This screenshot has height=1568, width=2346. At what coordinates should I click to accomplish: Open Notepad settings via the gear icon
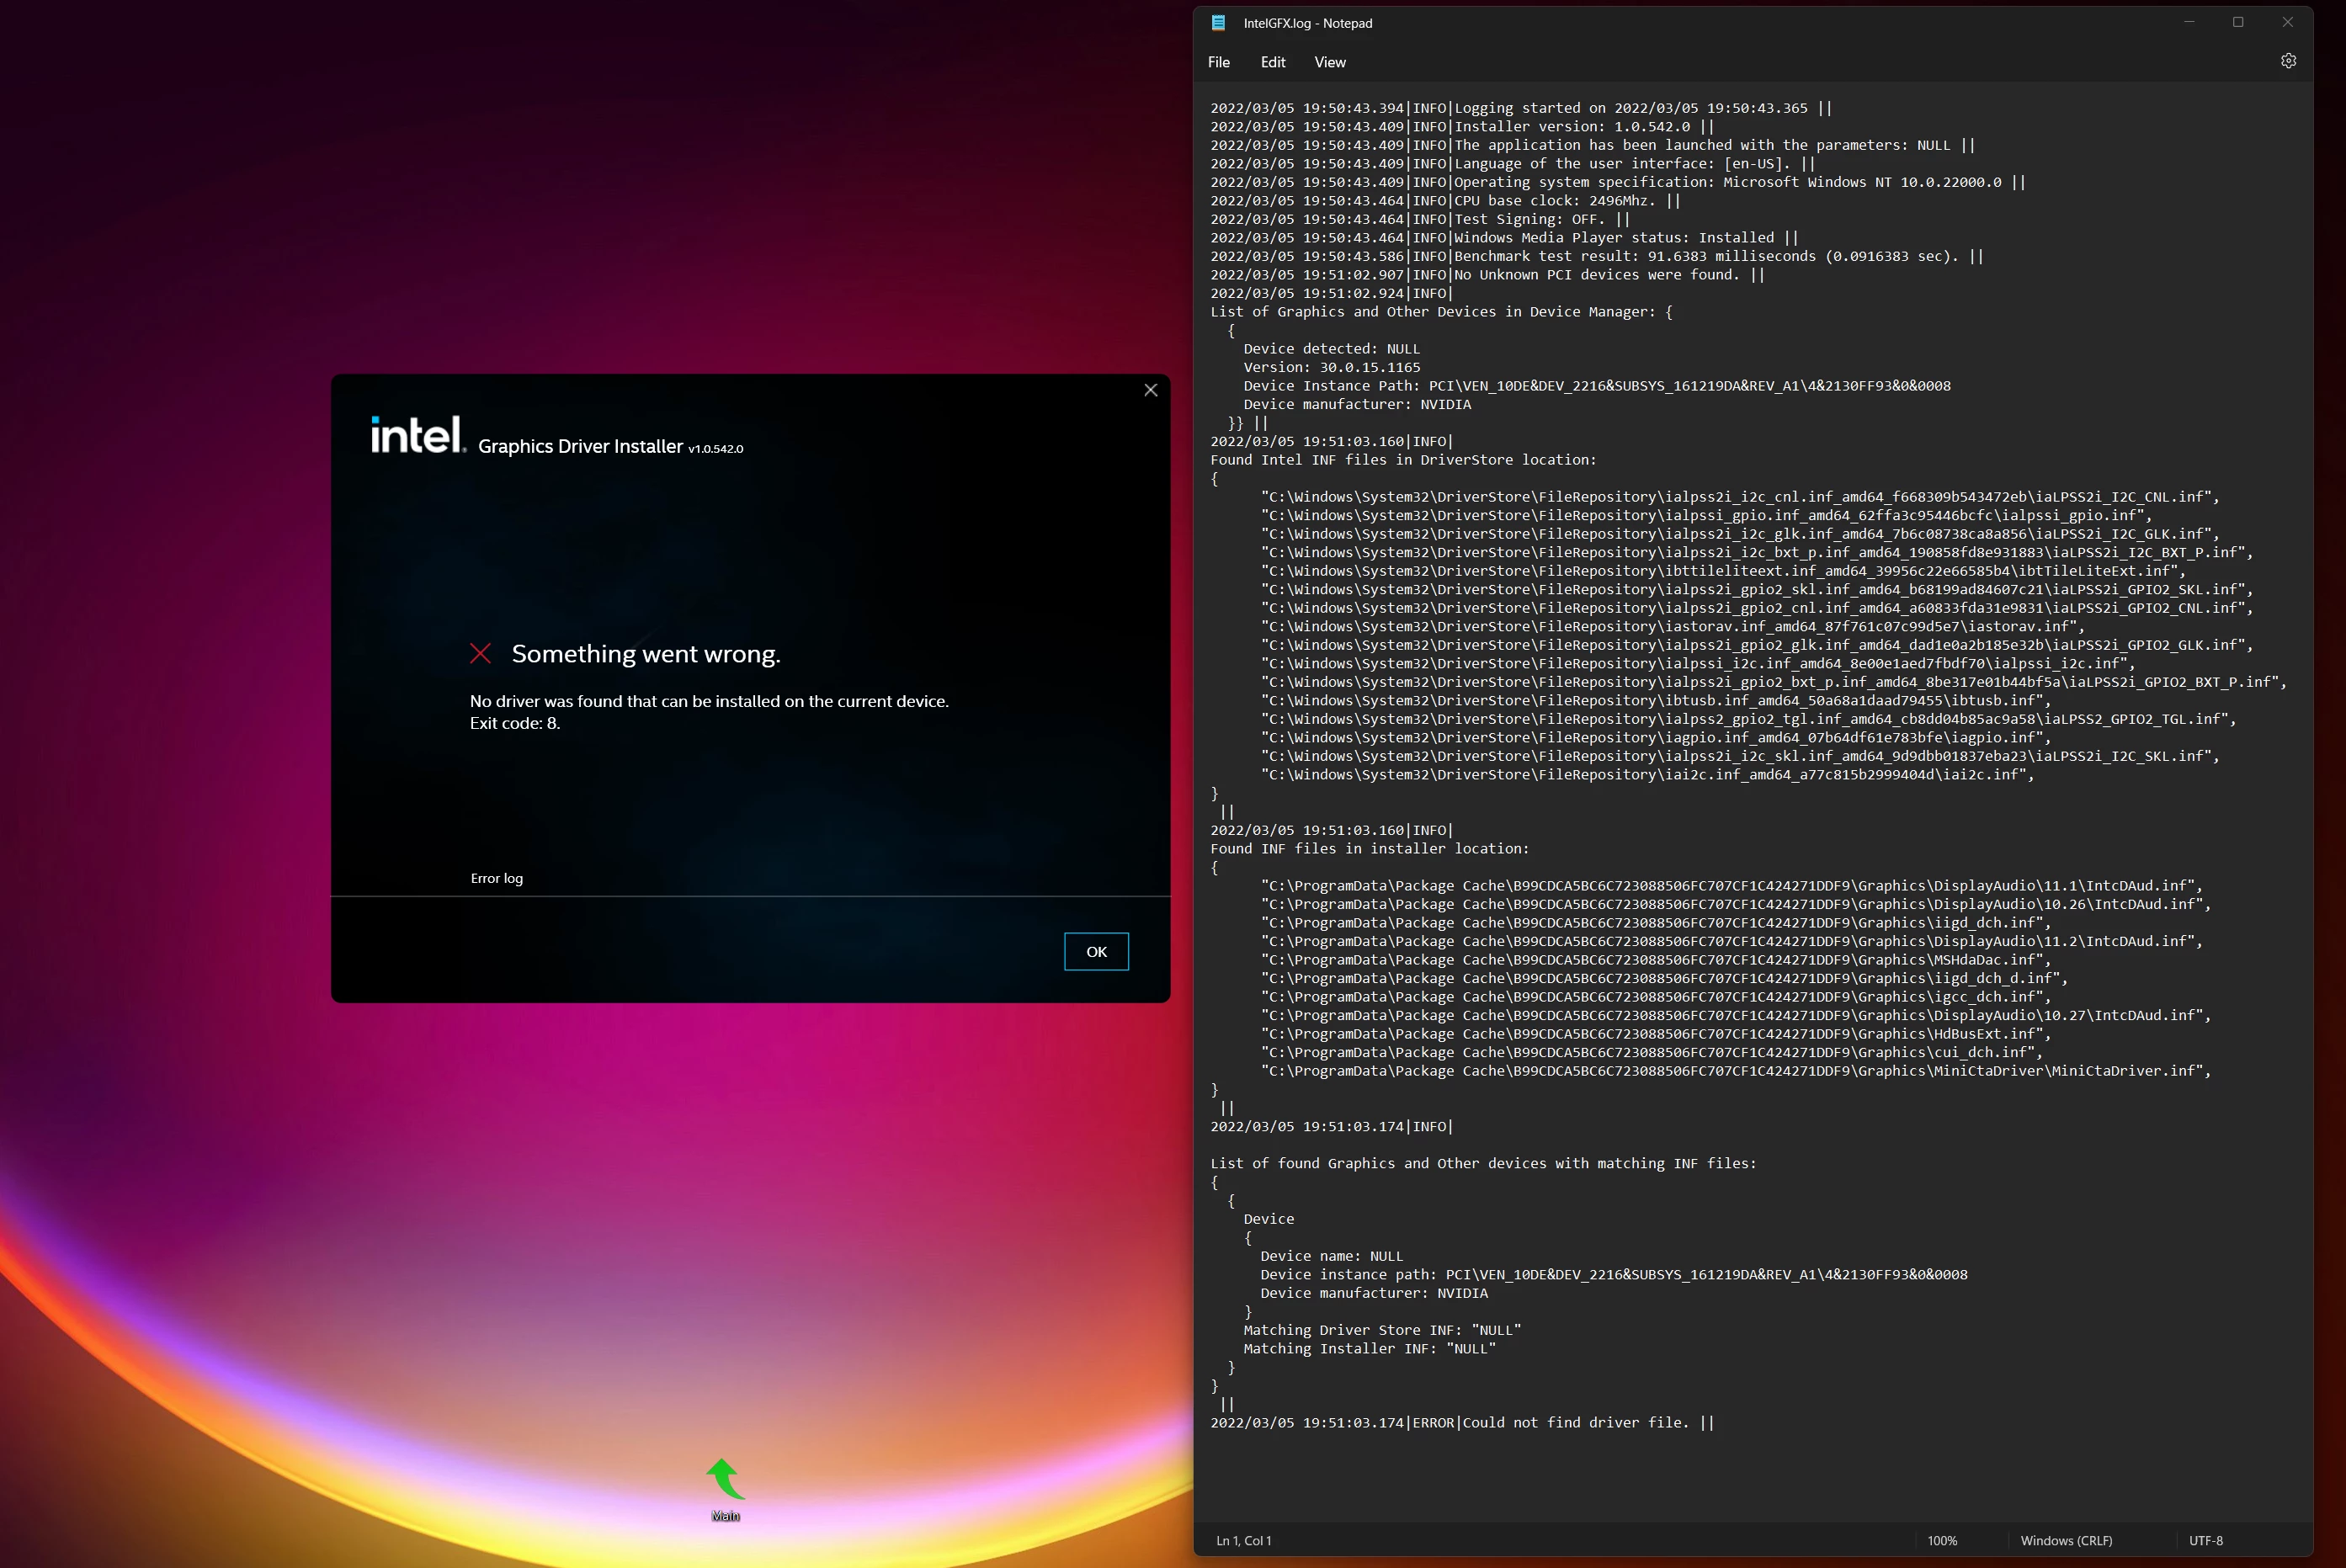pos(2287,61)
